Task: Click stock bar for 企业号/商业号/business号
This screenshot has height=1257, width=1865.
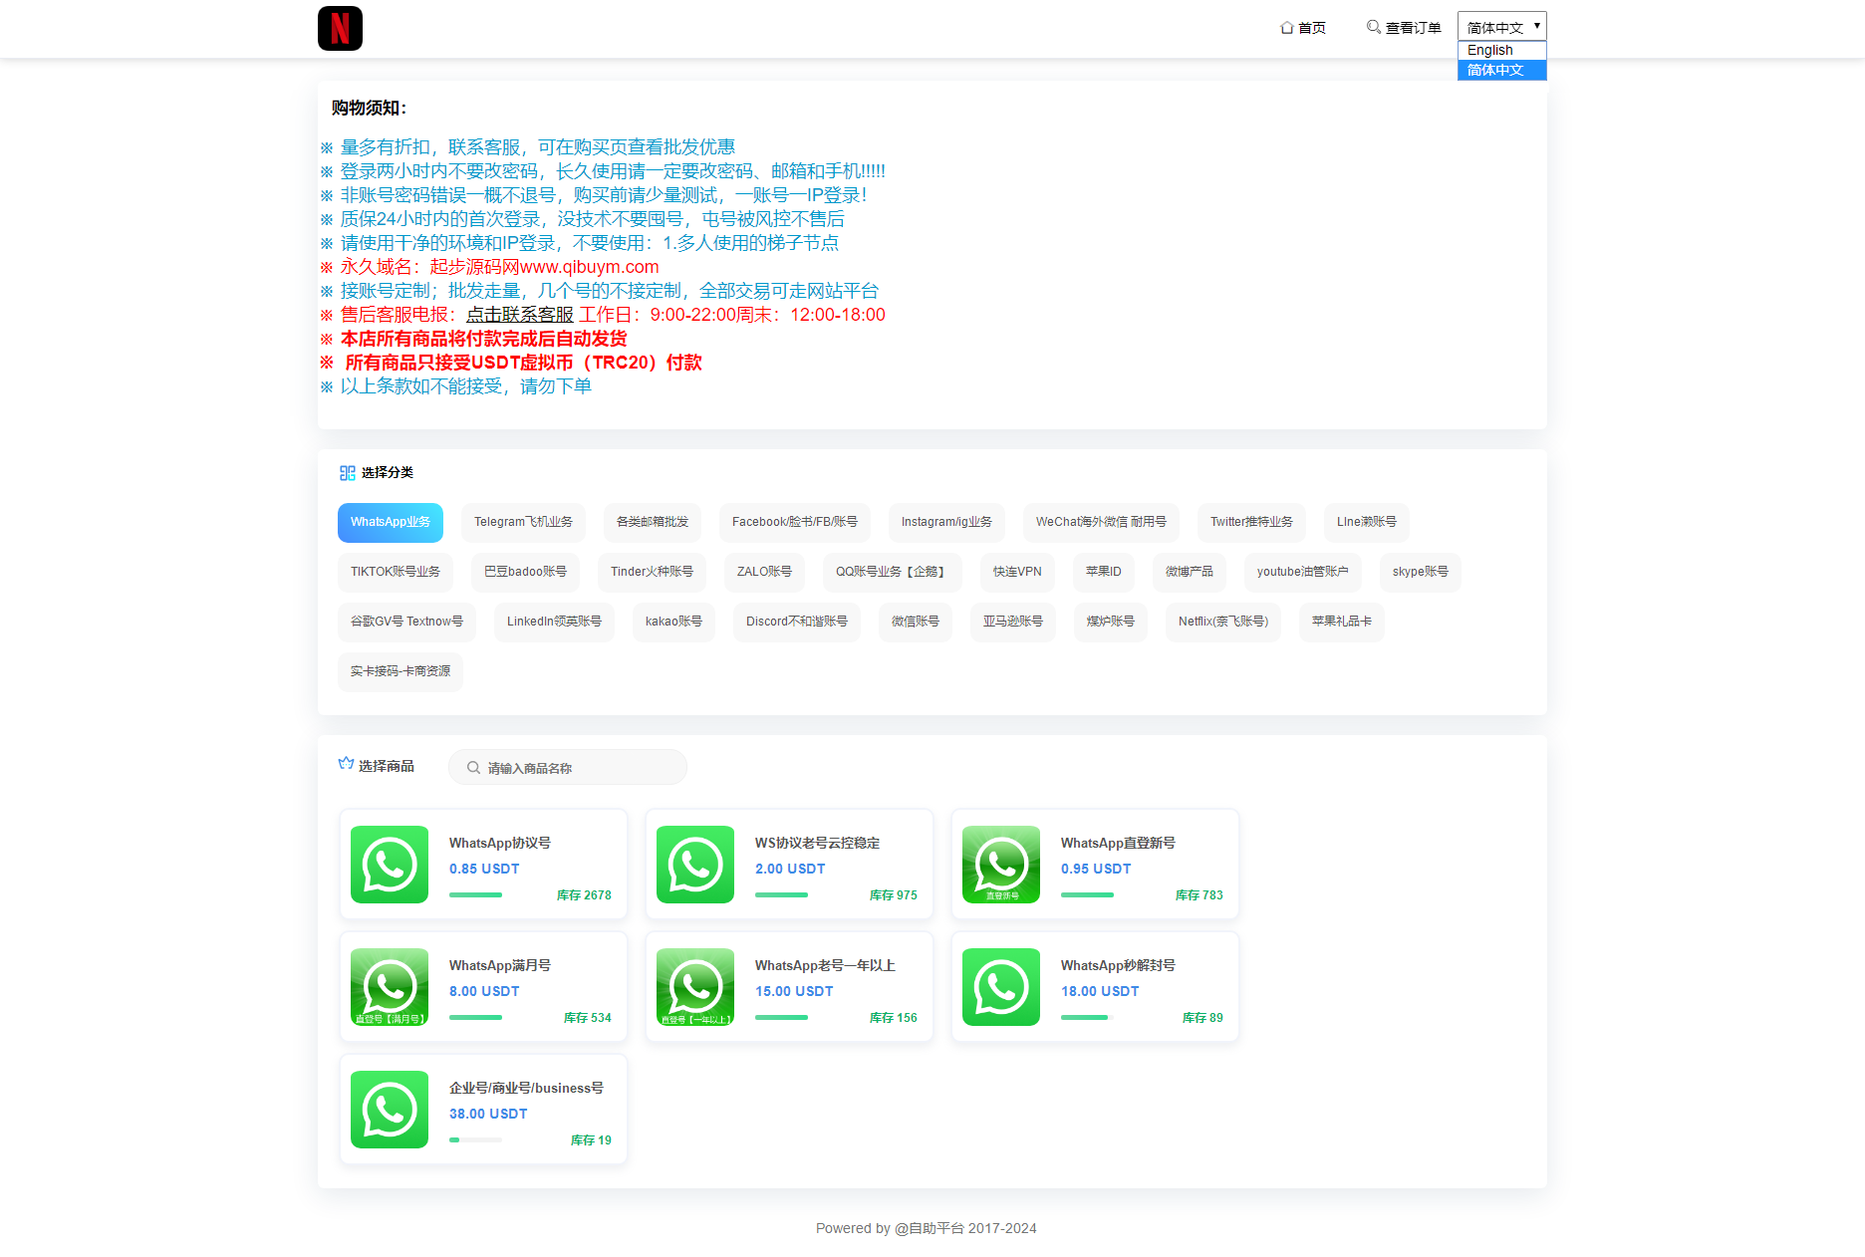Action: pyautogui.click(x=475, y=1140)
